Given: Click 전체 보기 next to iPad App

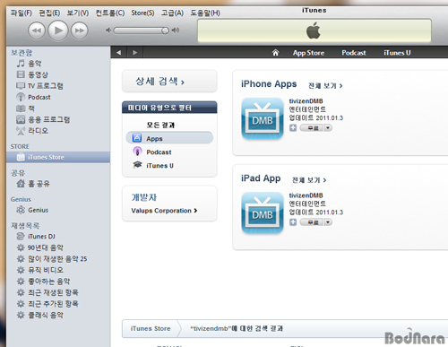Looking at the screenshot, I should [309, 180].
